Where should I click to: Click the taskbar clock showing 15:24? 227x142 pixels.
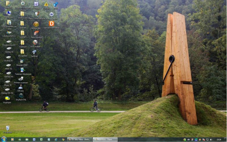(x=219, y=139)
